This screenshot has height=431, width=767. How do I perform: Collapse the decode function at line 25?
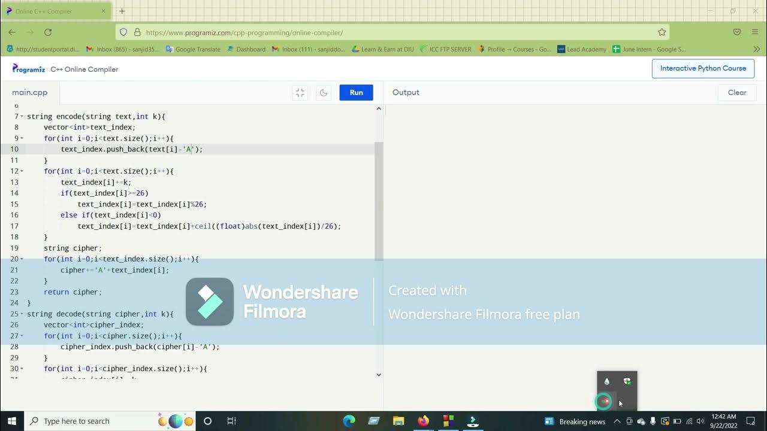(x=22, y=314)
